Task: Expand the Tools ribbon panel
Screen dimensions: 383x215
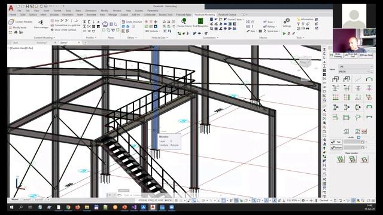Action: click(300, 38)
